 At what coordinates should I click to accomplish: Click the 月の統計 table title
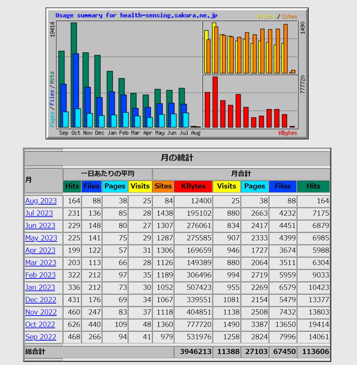[x=177, y=158]
